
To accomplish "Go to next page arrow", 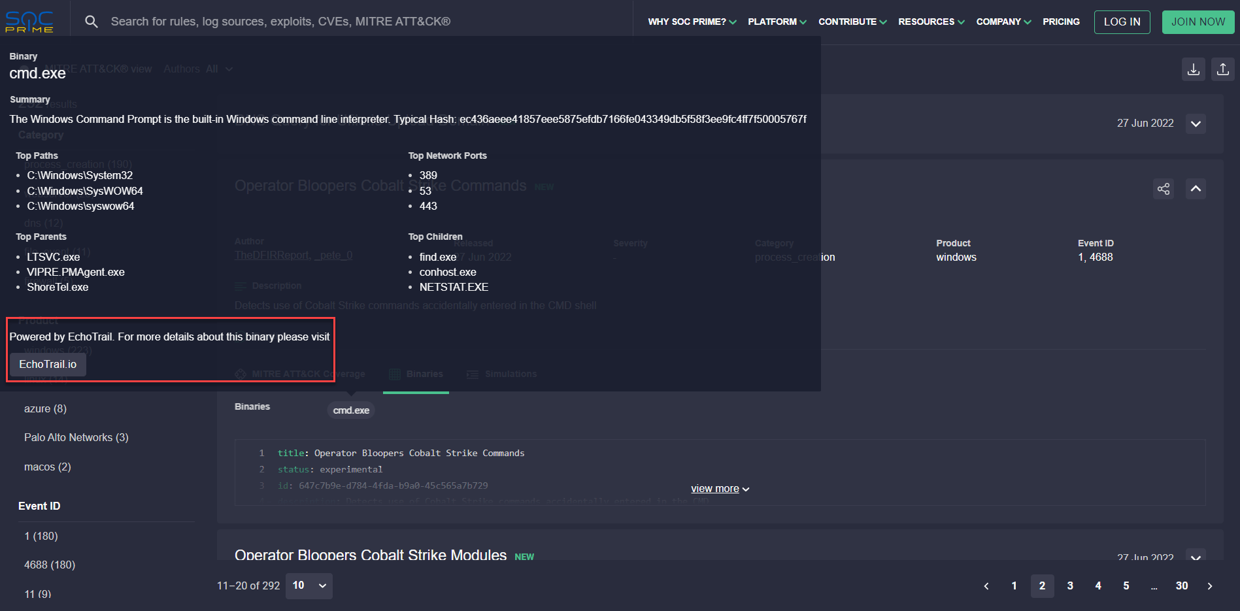I will [x=1210, y=586].
